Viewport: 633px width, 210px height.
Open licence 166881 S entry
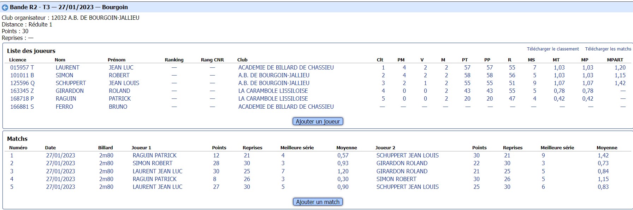[x=22, y=107]
